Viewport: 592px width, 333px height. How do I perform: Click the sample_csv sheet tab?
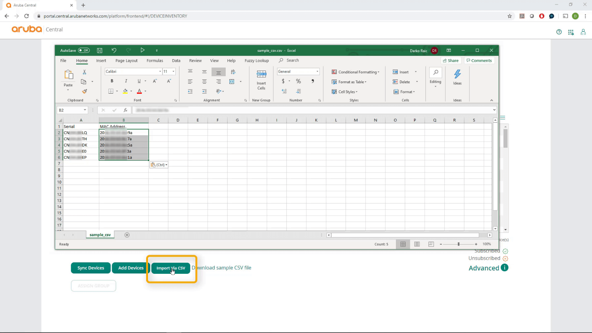(x=100, y=235)
